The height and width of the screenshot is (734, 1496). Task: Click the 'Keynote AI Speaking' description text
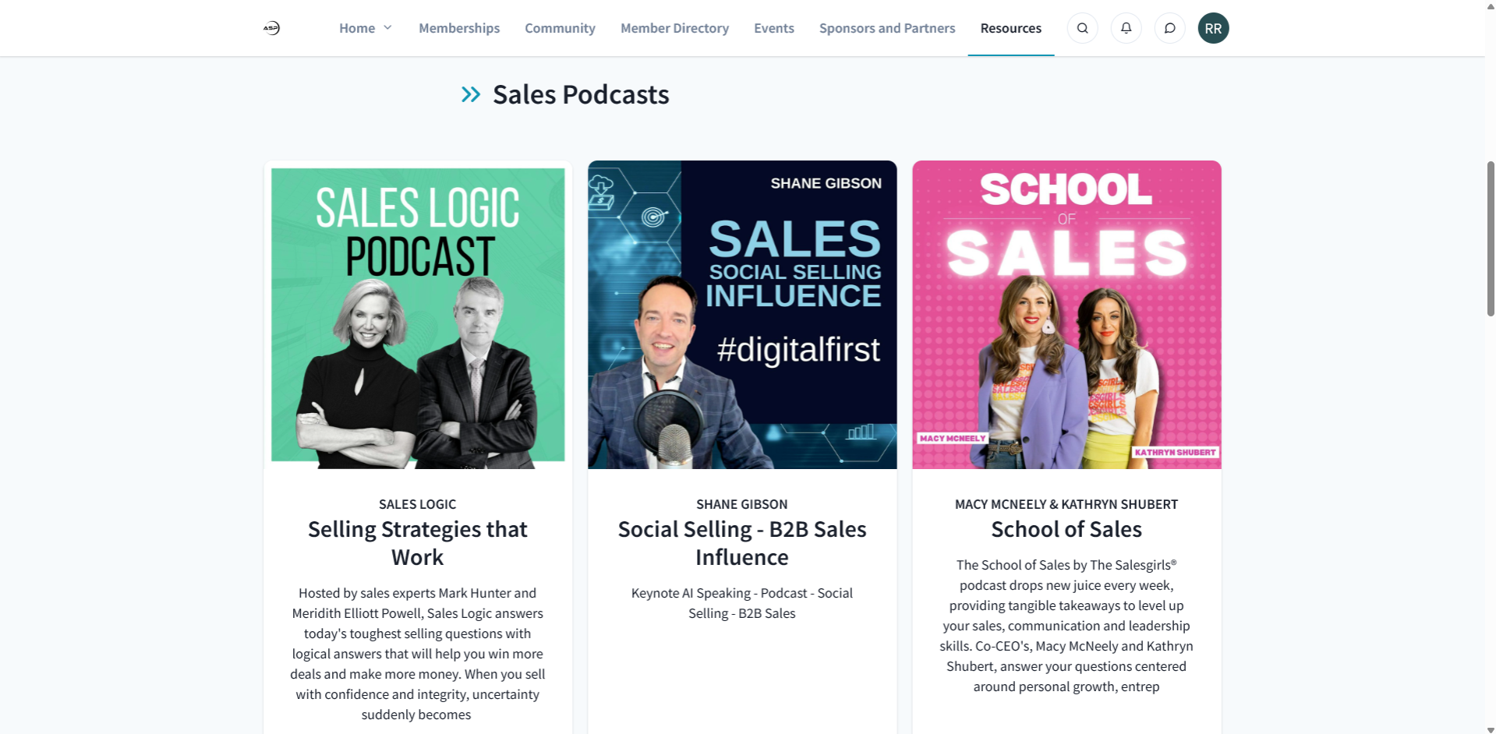pyautogui.click(x=742, y=603)
